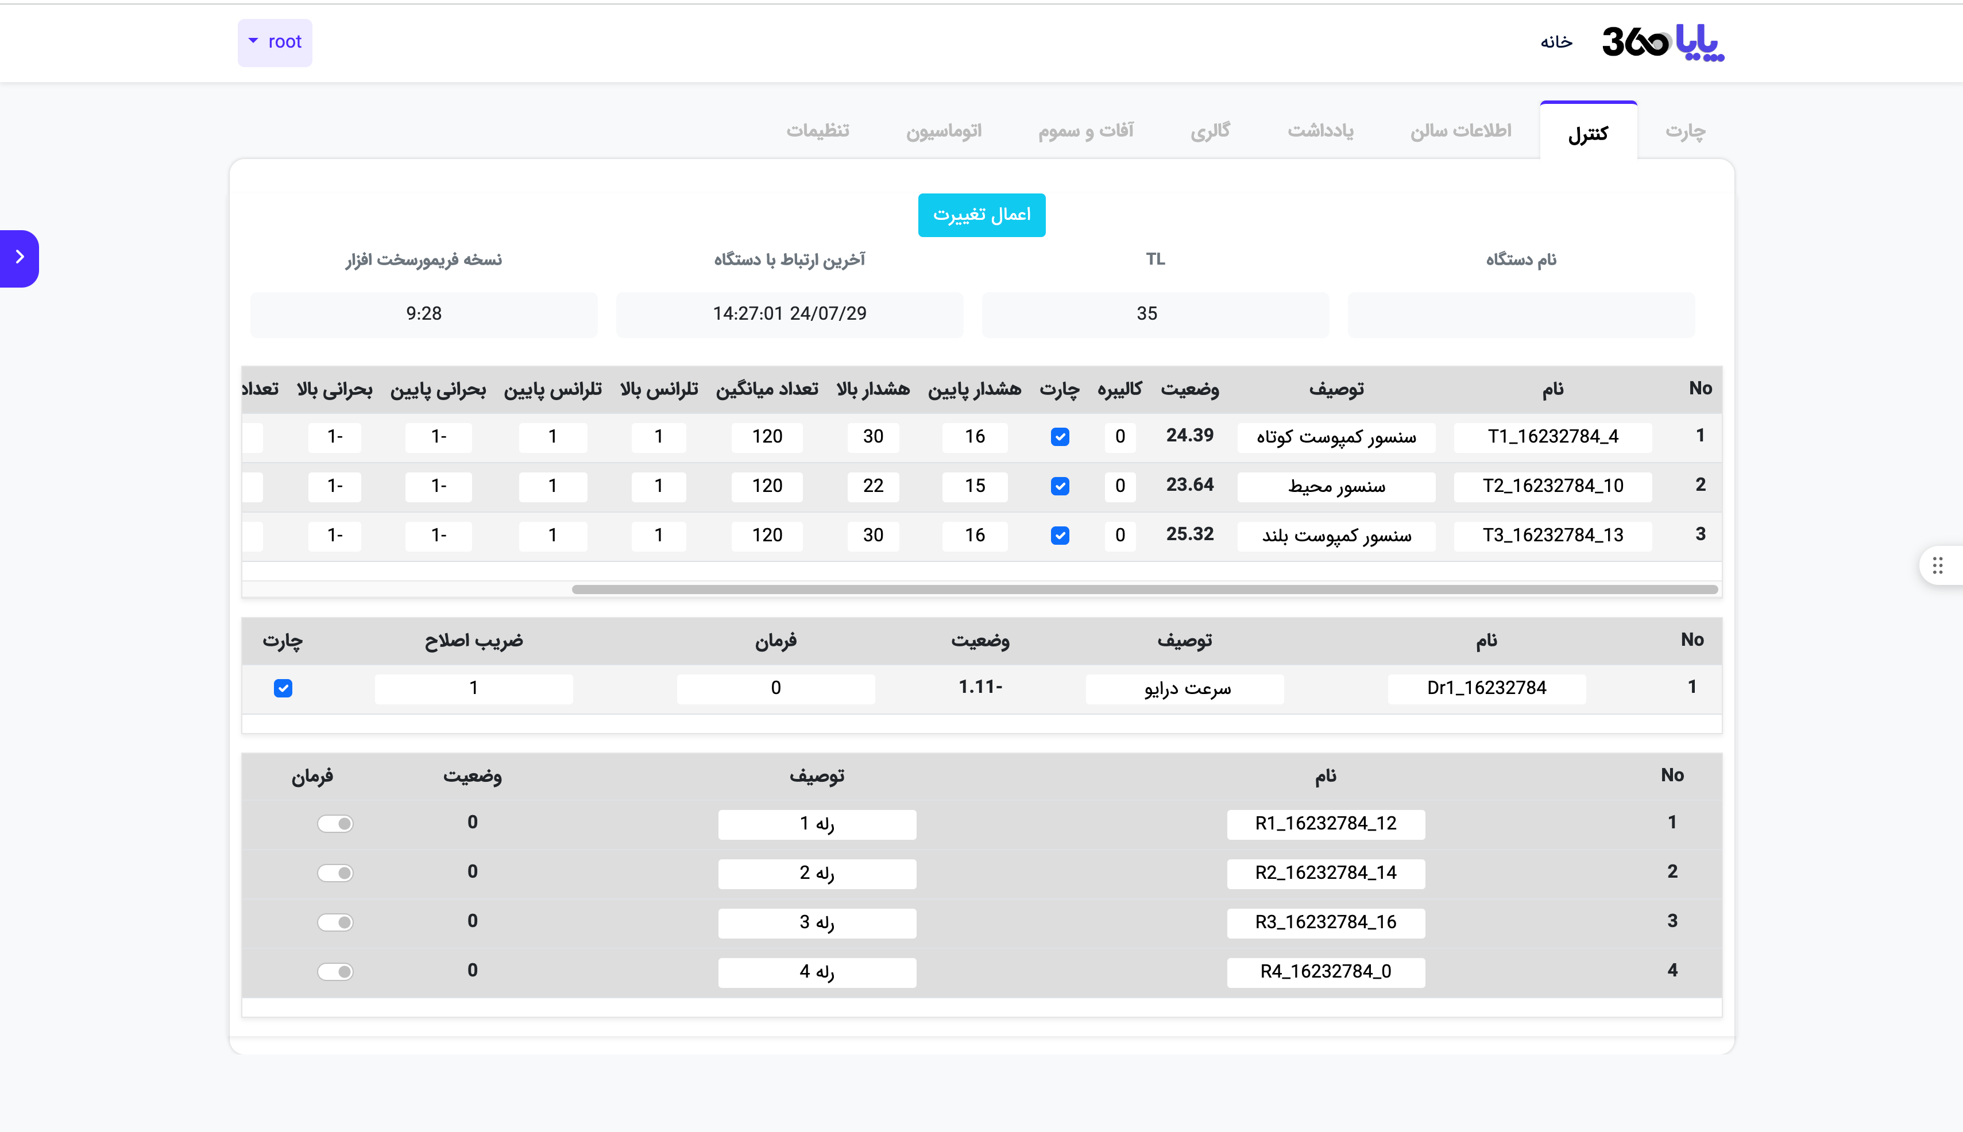Toggle relay R3_16232784_16 command switch
Screen dimensions: 1963x1132
335,922
